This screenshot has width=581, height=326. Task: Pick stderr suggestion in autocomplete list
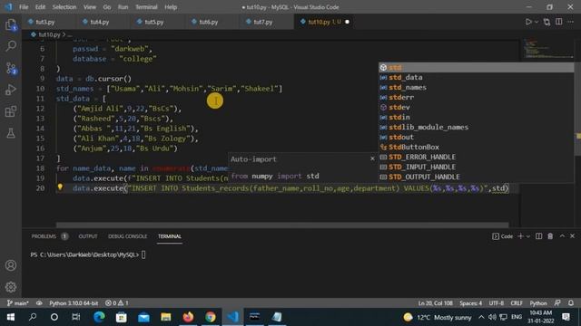click(476, 98)
